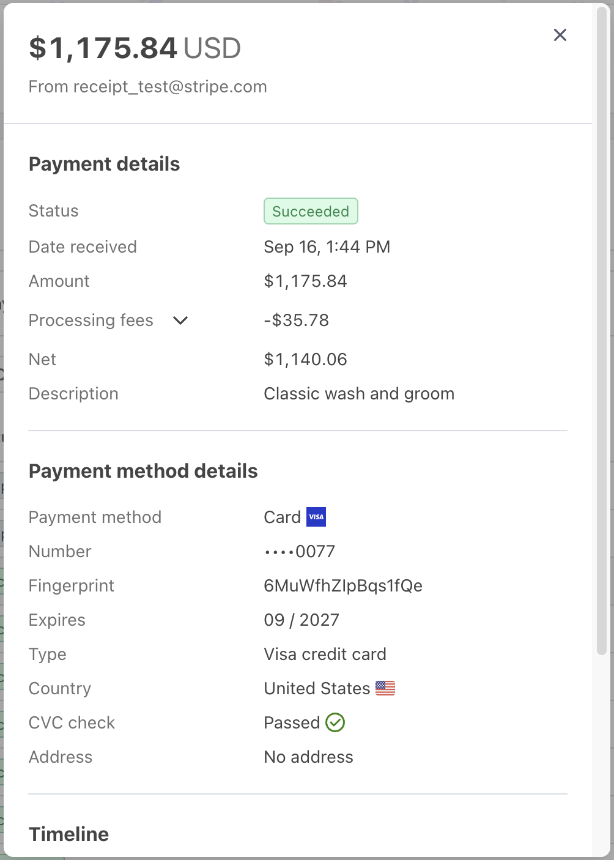Screen dimensions: 614x860
Task: Click the CVC check passed checkmark icon
Action: coord(335,722)
